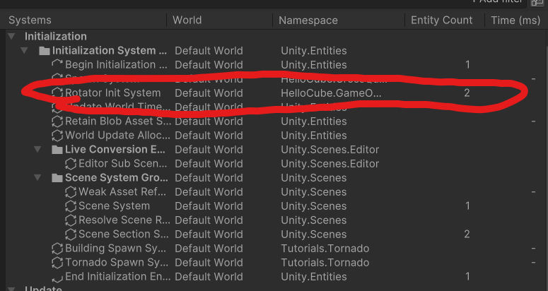Collapse the Initialization section
This screenshot has width=548, height=291.
pyautogui.click(x=11, y=36)
